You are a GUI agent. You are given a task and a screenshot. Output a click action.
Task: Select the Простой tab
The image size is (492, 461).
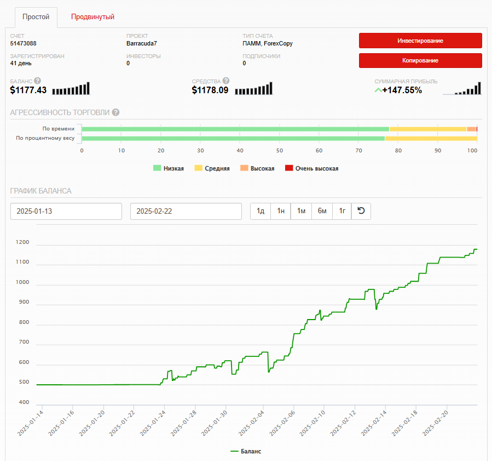pyautogui.click(x=36, y=17)
